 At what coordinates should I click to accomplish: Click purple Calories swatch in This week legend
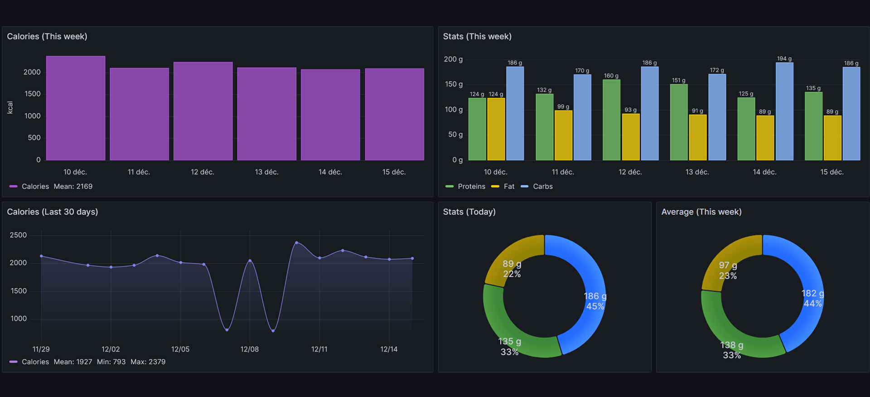(13, 187)
